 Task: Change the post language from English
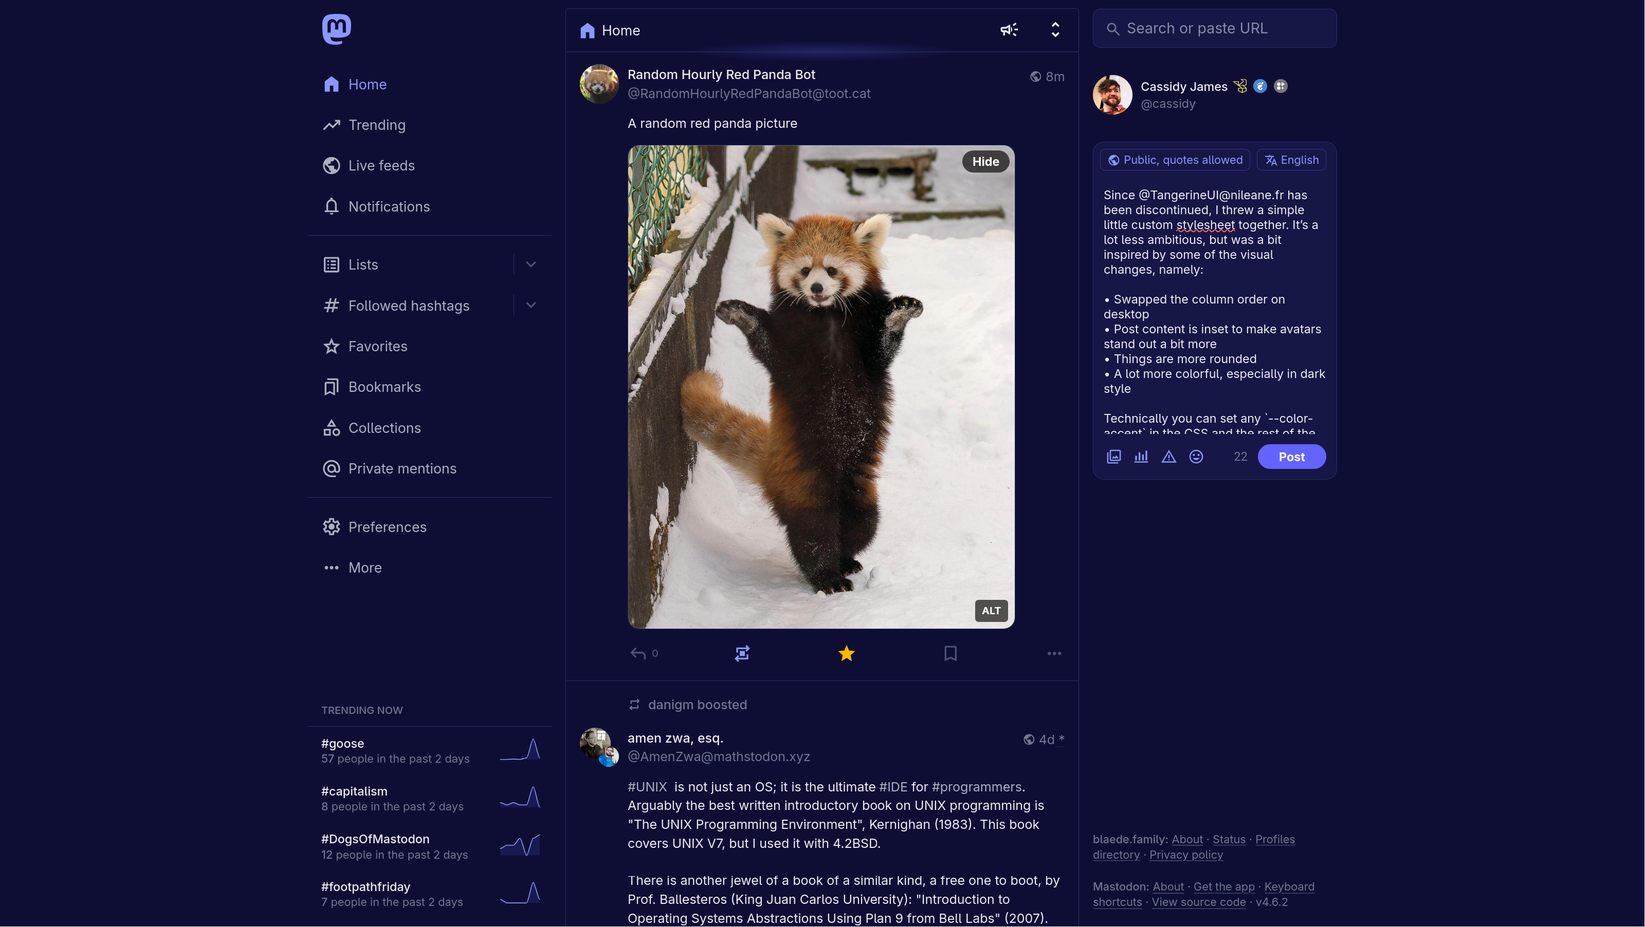pos(1291,160)
